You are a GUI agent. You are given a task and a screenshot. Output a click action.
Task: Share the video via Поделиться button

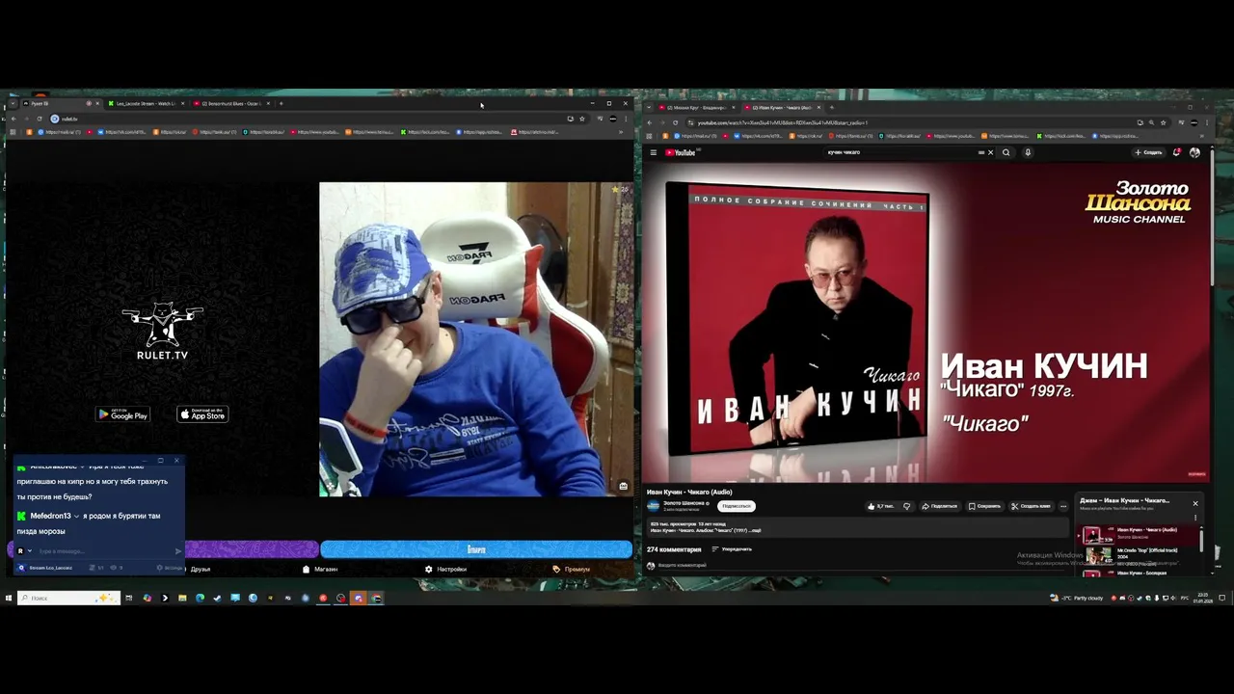[x=940, y=506]
